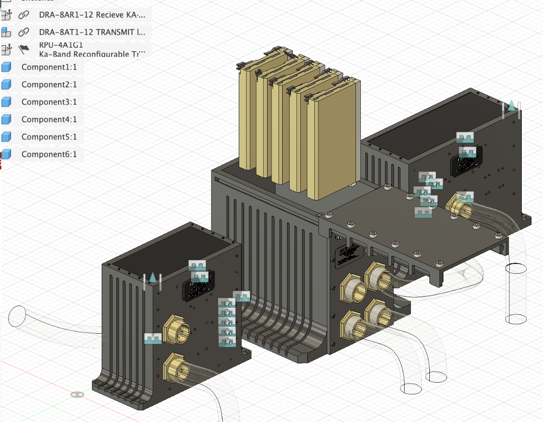Click the blue cube icon of Component1:1
Viewport: 543px width, 422px height.
tap(6, 67)
